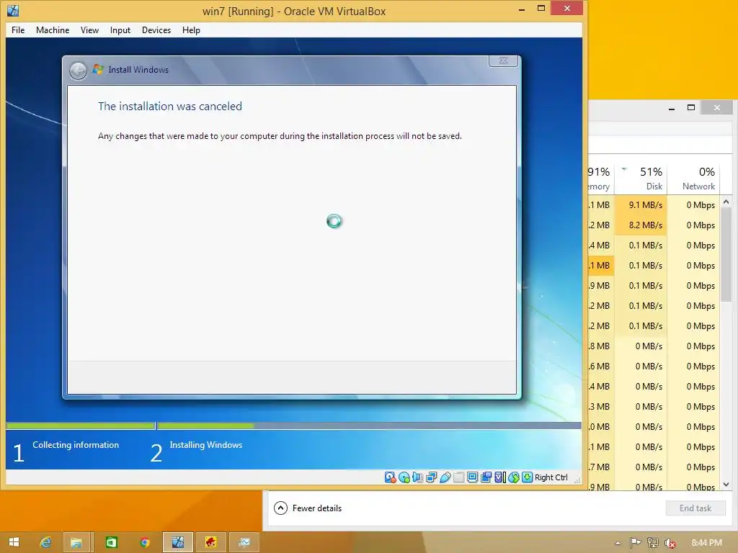738x553 pixels.
Task: Click the Installing Windows step label
Action: tap(206, 445)
